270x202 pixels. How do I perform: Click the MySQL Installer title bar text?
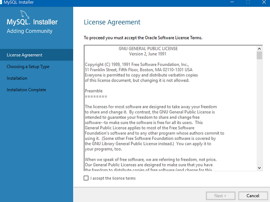tap(19, 2)
